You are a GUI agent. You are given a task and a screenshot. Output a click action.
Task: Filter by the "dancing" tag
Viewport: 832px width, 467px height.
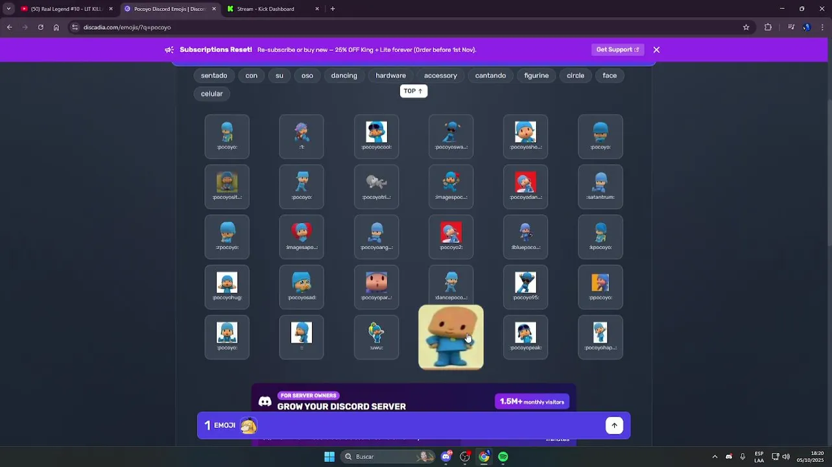point(344,75)
